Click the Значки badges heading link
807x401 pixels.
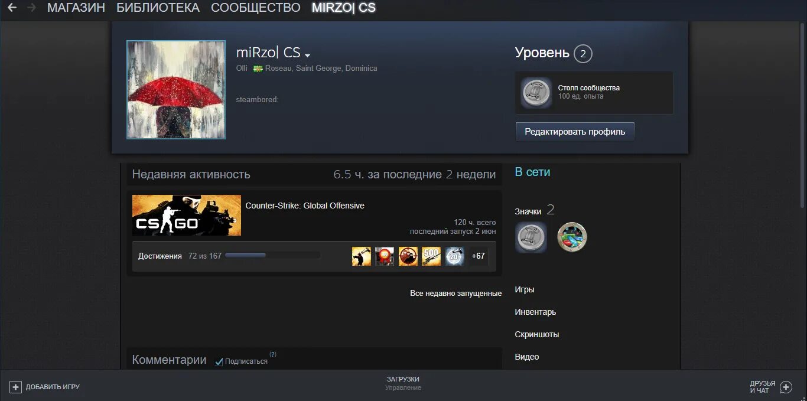(x=528, y=211)
